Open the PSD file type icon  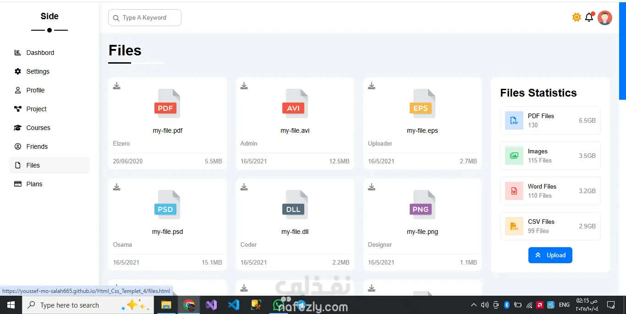[167, 205]
